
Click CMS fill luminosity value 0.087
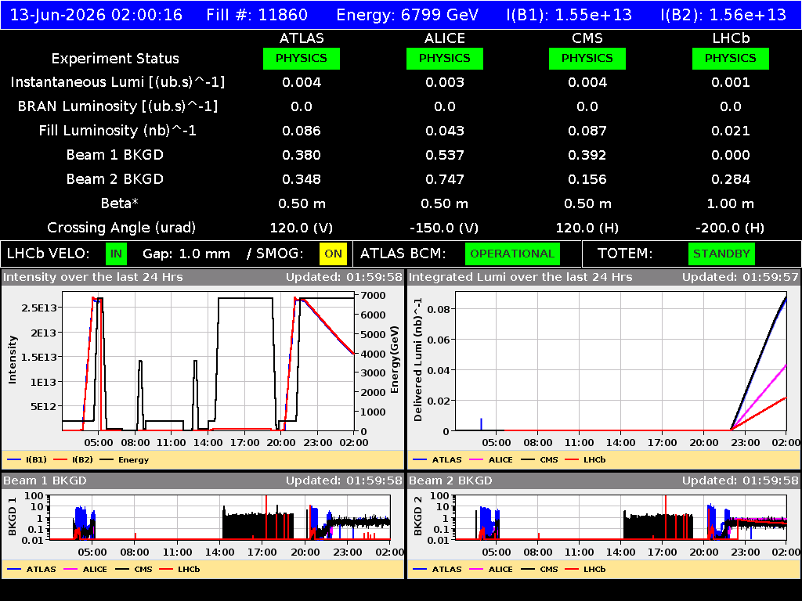tap(587, 131)
